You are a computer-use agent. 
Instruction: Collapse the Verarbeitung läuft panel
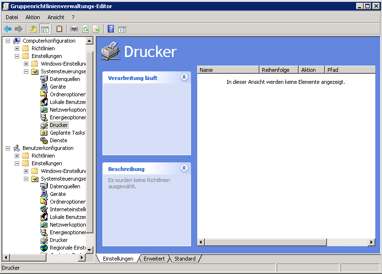tap(184, 77)
